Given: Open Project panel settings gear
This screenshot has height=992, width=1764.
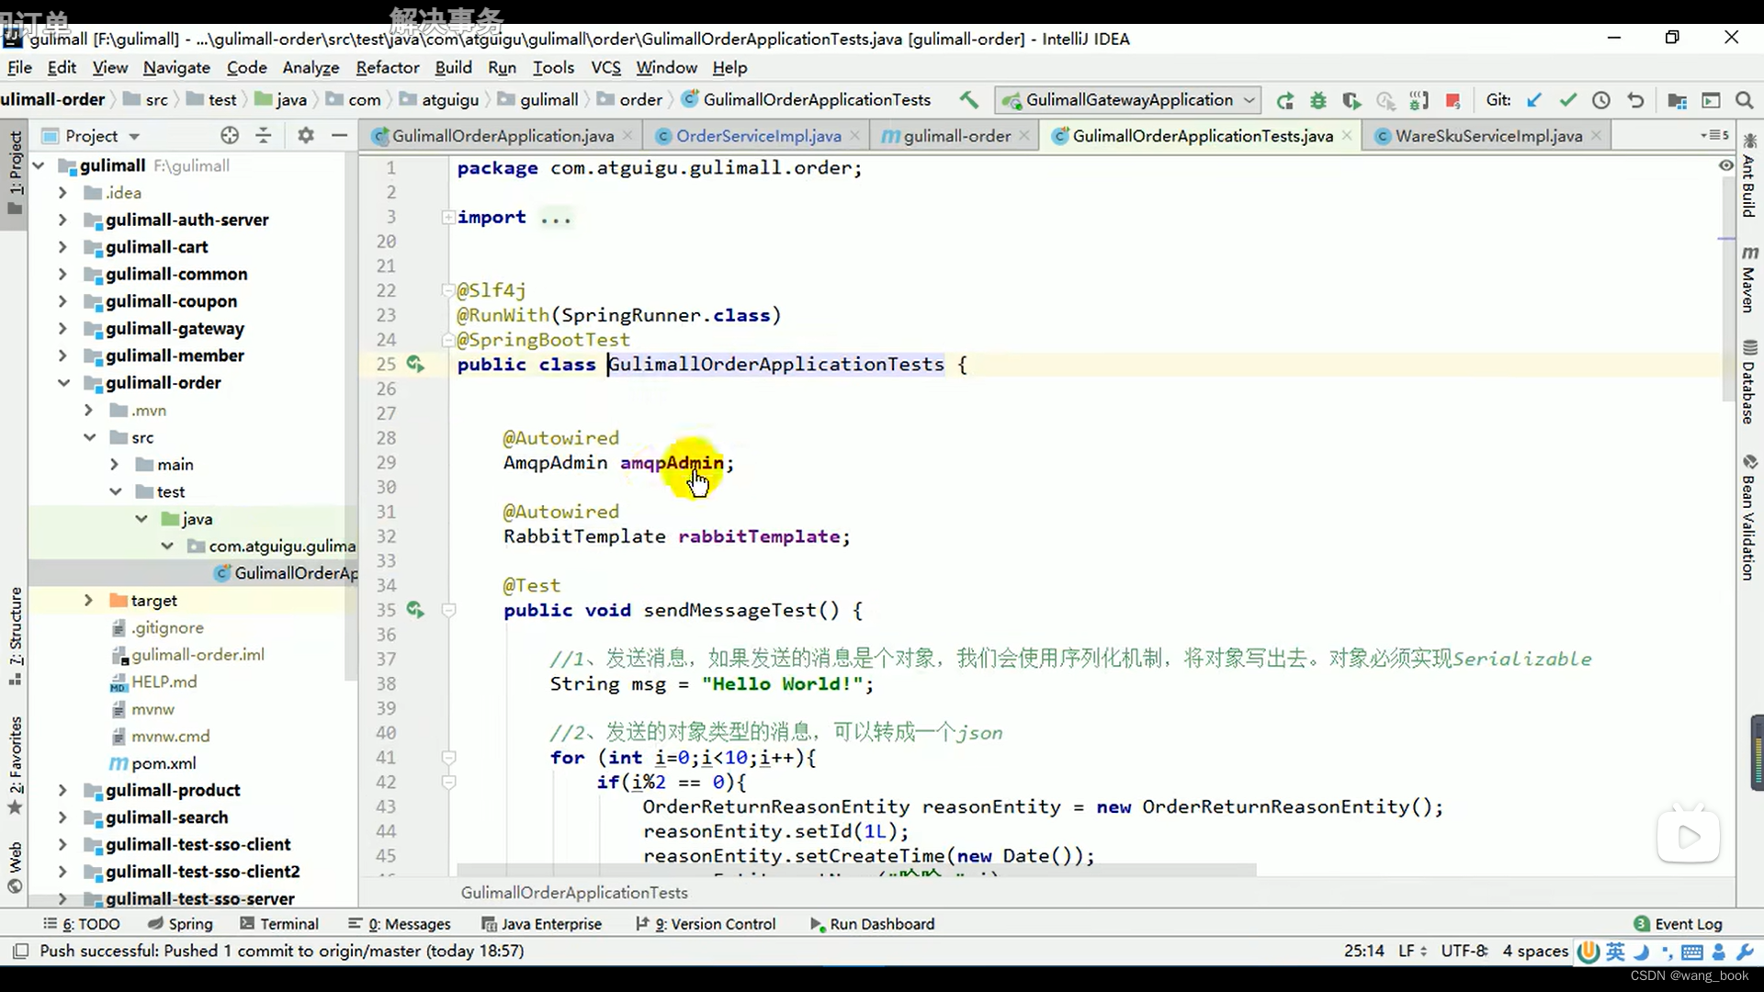Looking at the screenshot, I should click(306, 136).
